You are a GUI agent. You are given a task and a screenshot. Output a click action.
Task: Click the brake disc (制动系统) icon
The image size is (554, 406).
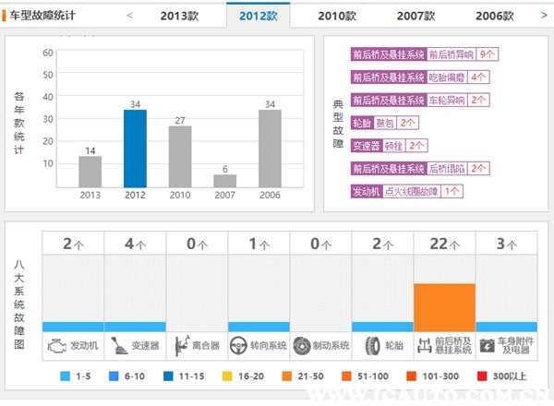point(302,346)
